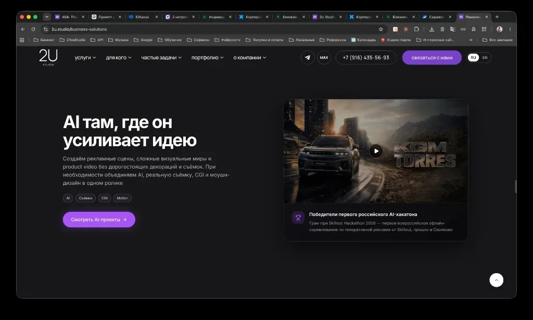533x320 pixels.
Task: Open the browser Extensions puzzle icon
Action: click(416, 29)
